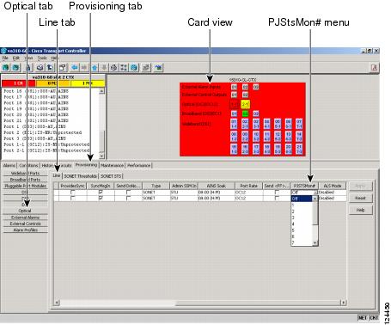Open the Alarm Profiles side tab
The width and height of the screenshot is (391, 325).
[25, 230]
